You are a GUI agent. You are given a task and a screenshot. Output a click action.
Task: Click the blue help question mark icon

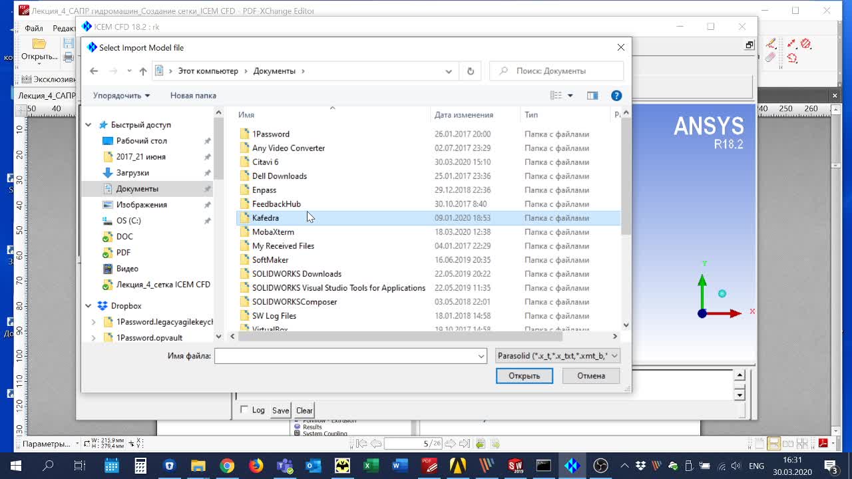tap(616, 96)
